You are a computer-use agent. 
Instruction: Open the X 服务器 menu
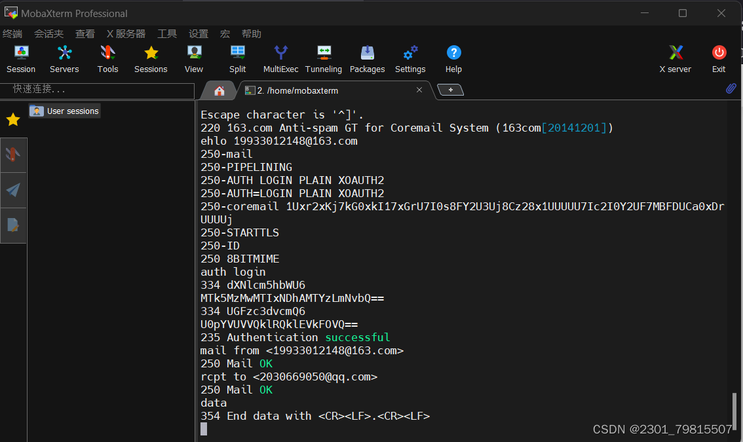[x=126, y=33]
